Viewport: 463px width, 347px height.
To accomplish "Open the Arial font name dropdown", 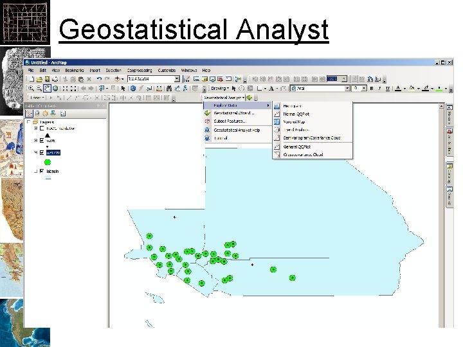I will pyautogui.click(x=347, y=88).
